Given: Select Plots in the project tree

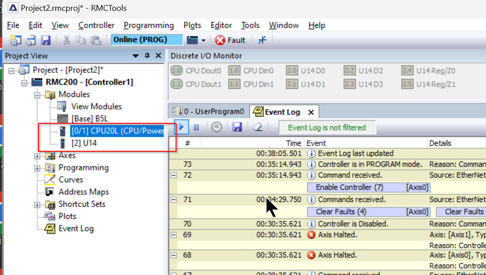Looking at the screenshot, I should [x=67, y=216].
